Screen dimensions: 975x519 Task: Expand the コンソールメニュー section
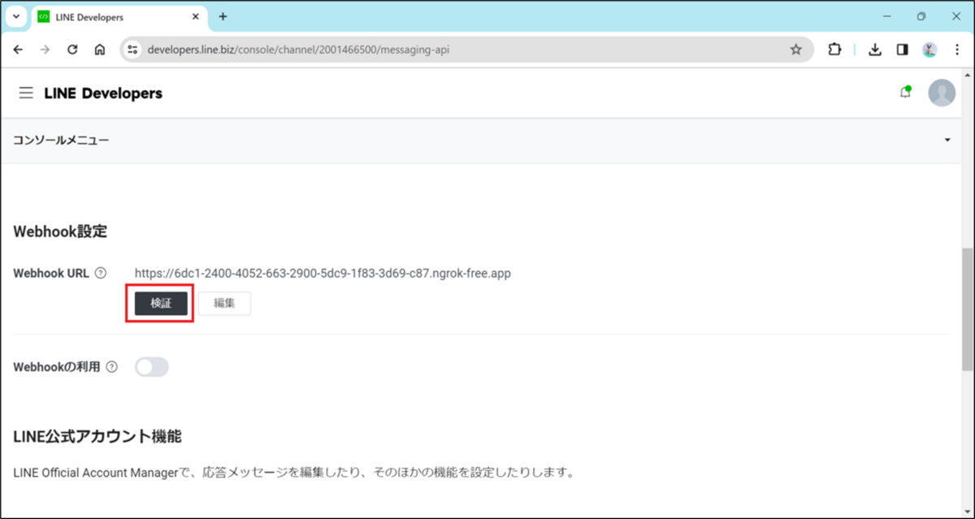pyautogui.click(x=481, y=141)
